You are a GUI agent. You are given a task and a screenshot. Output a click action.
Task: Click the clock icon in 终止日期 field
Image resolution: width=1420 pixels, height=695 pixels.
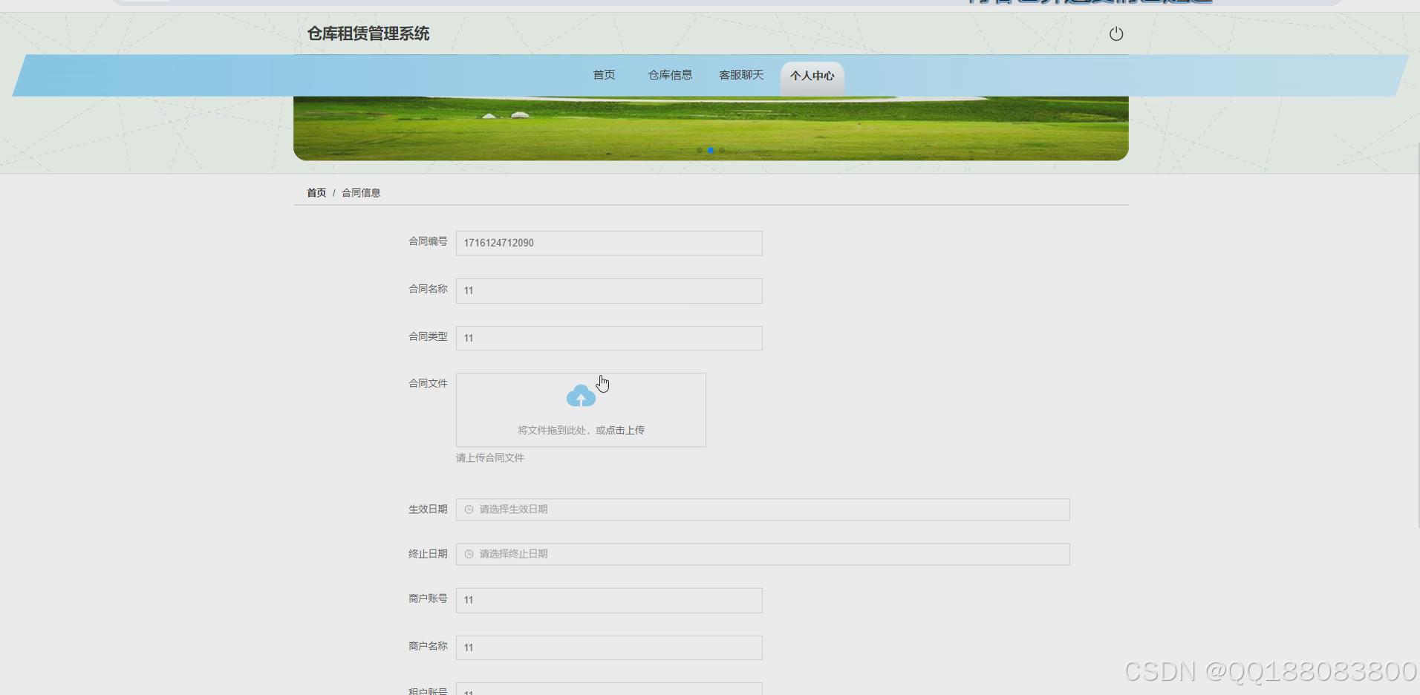coord(468,554)
